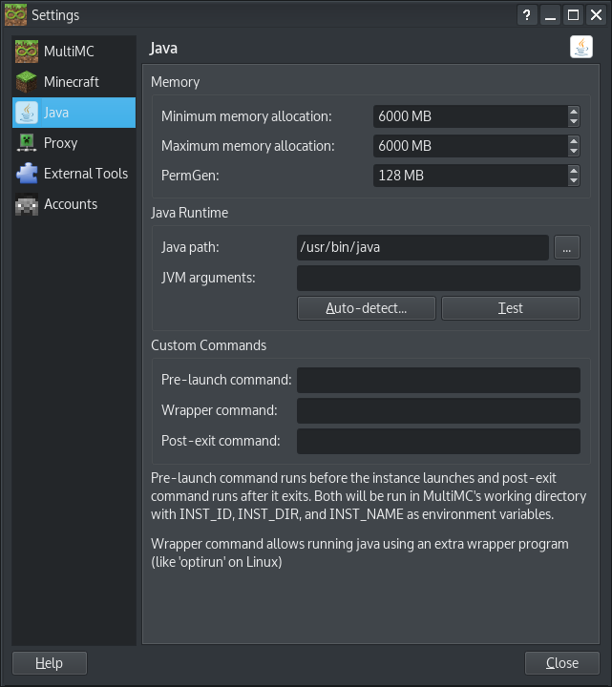
Task: Decrease maximum memory allocation with down arrow
Action: [x=574, y=151]
